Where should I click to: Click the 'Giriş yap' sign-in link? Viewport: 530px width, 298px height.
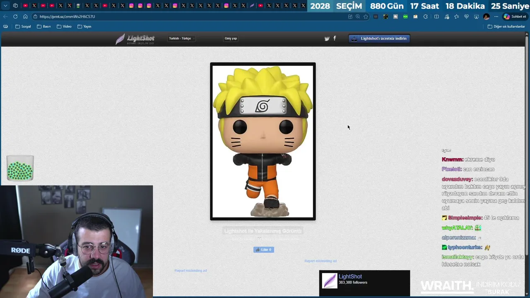(x=231, y=38)
